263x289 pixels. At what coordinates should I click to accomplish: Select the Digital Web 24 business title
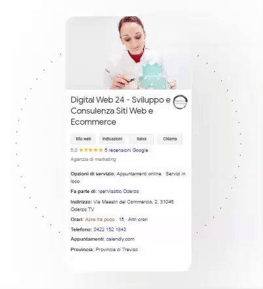point(120,110)
